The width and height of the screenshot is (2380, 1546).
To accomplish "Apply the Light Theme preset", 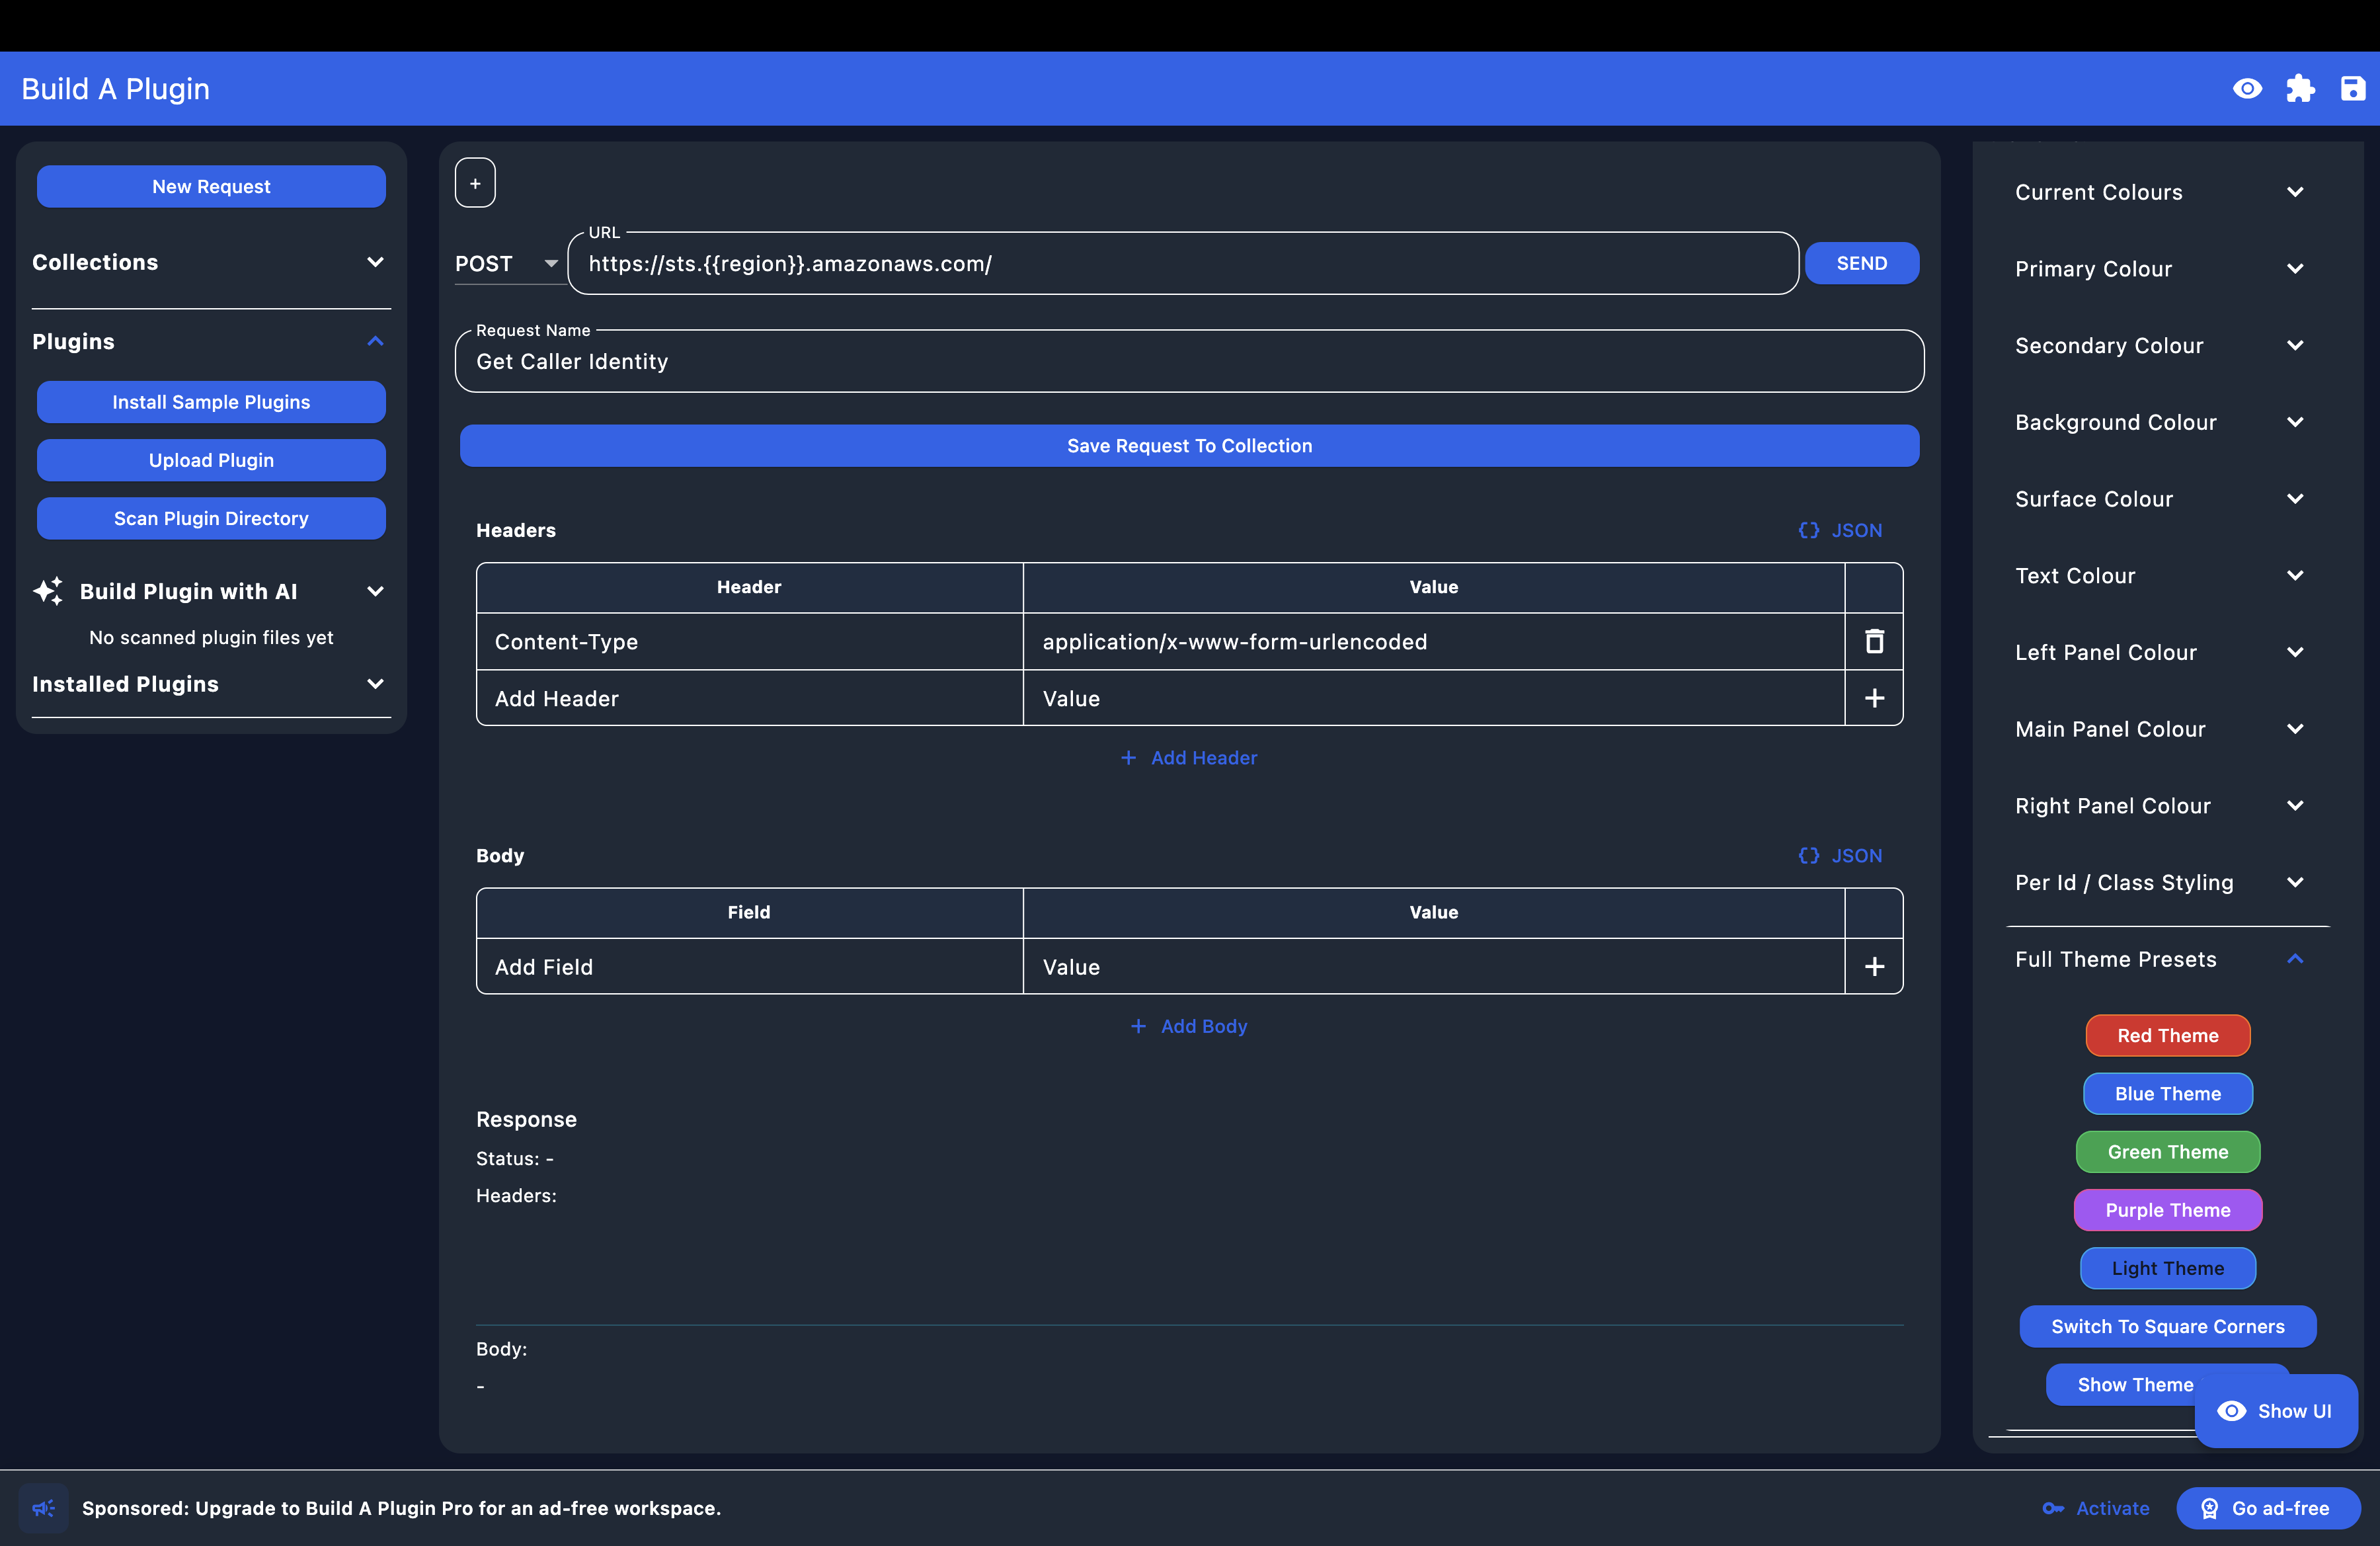I will click(x=2167, y=1268).
